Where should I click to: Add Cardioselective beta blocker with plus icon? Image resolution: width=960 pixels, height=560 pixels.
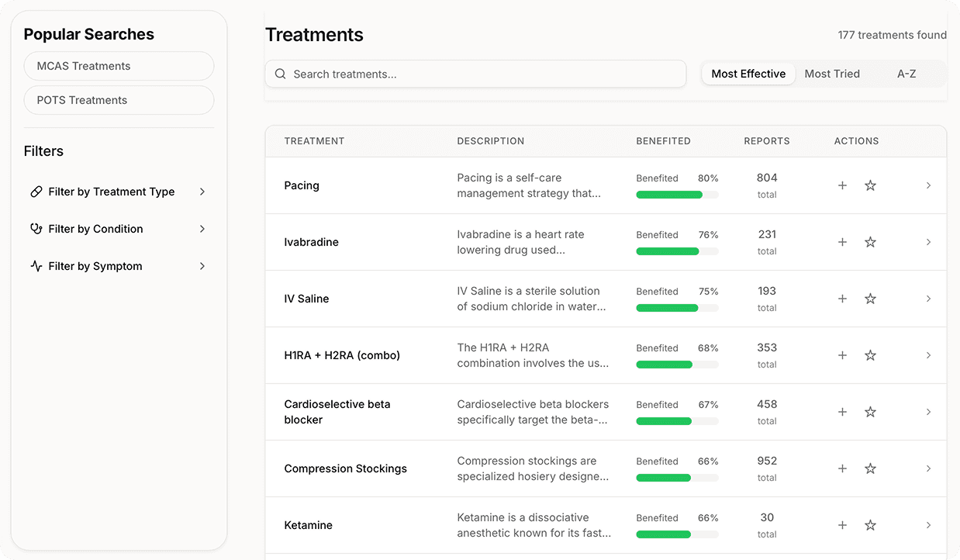tap(842, 412)
